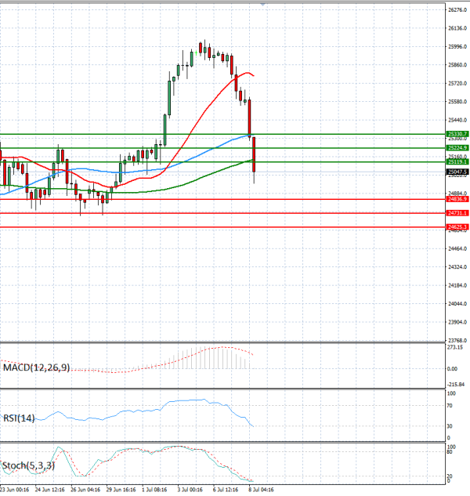Click the 25224.9 green price label
Viewport: 470px width, 496px height.
[x=457, y=148]
